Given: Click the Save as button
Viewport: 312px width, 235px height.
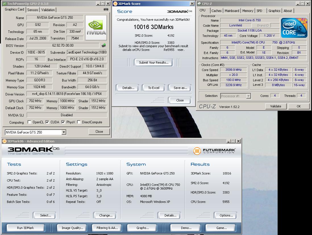Looking at the screenshot, I should pos(180,88).
